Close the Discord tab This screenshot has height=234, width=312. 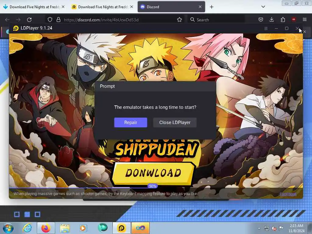pyautogui.click(x=200, y=7)
